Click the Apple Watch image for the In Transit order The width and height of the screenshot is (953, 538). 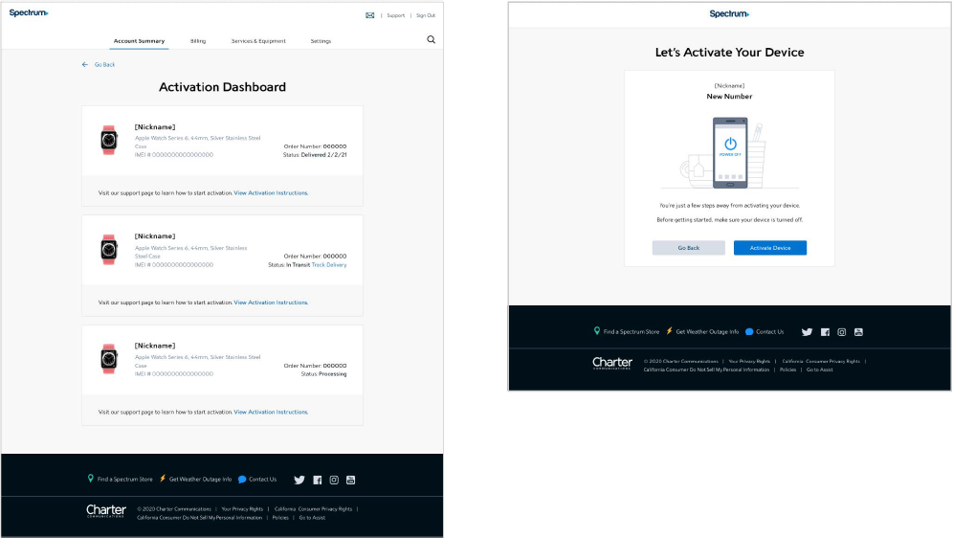click(x=109, y=249)
